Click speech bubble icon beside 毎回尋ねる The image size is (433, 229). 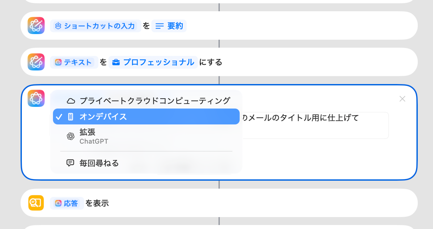coord(70,163)
